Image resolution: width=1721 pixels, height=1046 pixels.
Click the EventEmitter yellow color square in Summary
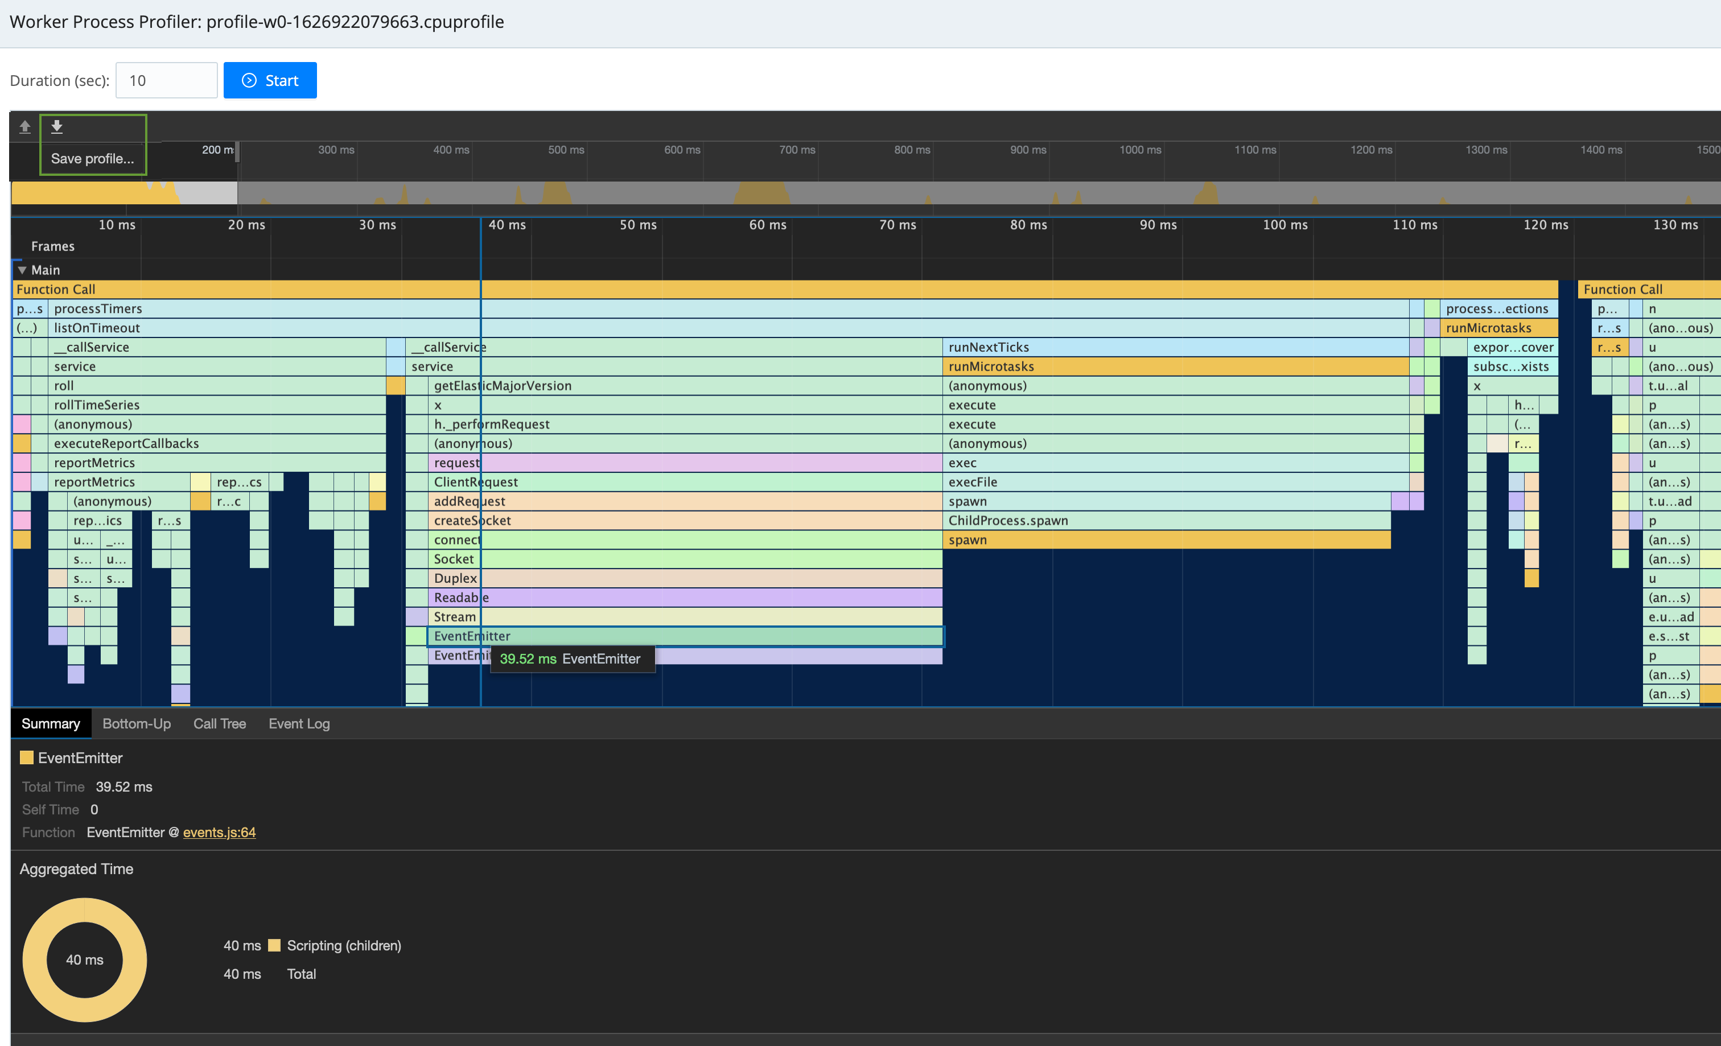pos(27,757)
